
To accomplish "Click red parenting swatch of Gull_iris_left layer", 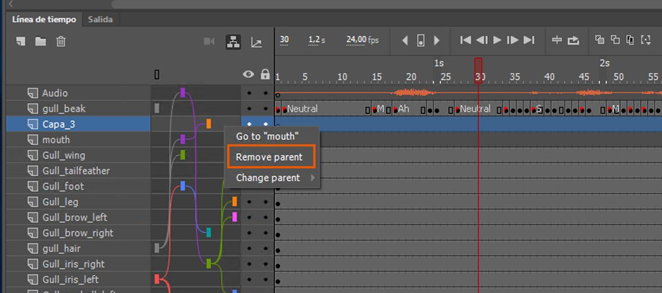I will (156, 278).
